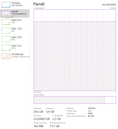The height and width of the screenshot is (129, 118).
Task: Open Disk 3 (C:) performance view
Action: click(x=15, y=47)
